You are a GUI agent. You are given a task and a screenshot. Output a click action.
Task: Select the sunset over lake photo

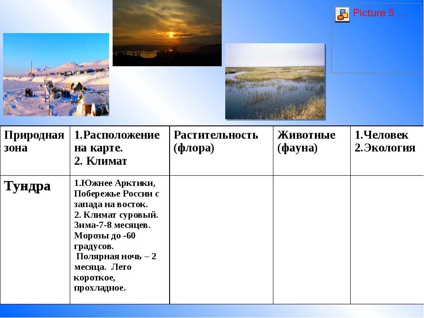point(168,33)
